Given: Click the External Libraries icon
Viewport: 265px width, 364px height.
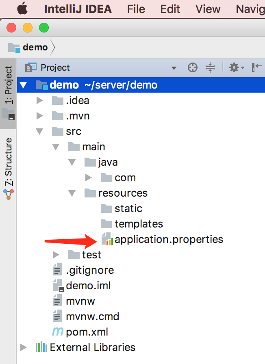Looking at the screenshot, I should [x=41, y=347].
